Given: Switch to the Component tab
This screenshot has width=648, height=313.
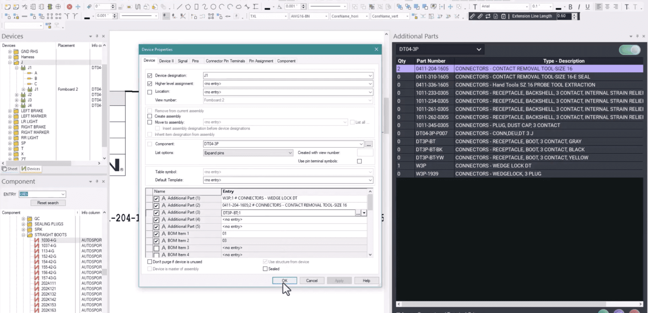Looking at the screenshot, I should (x=286, y=61).
